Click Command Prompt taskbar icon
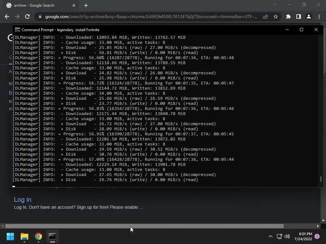The height and width of the screenshot is (244, 326). (53, 236)
